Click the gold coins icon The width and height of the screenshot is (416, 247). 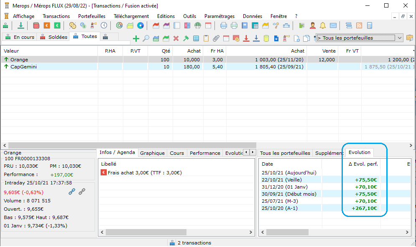click(x=72, y=25)
